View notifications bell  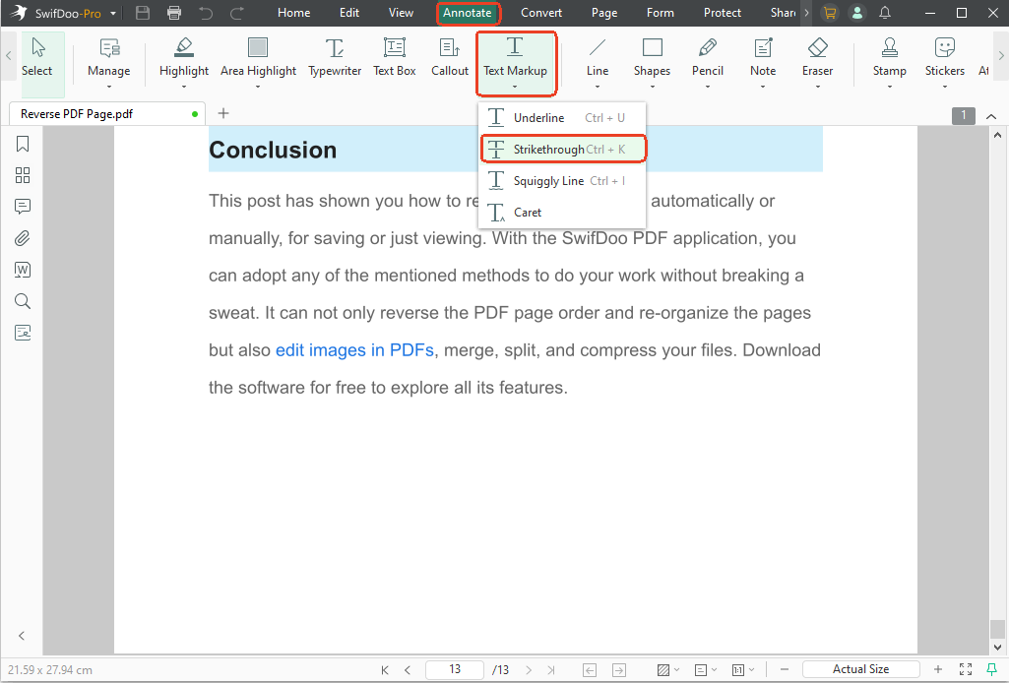(885, 12)
